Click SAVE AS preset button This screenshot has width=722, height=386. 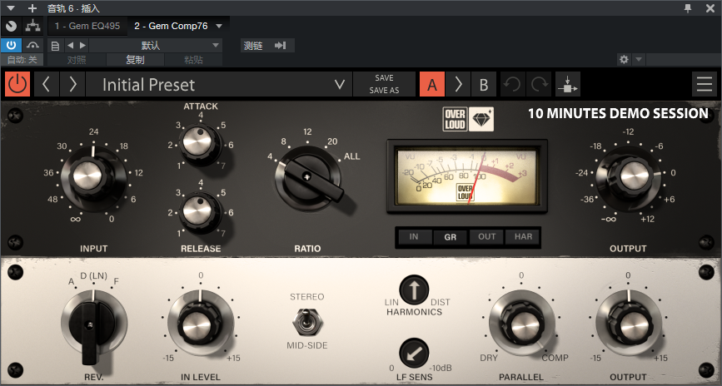coord(384,91)
